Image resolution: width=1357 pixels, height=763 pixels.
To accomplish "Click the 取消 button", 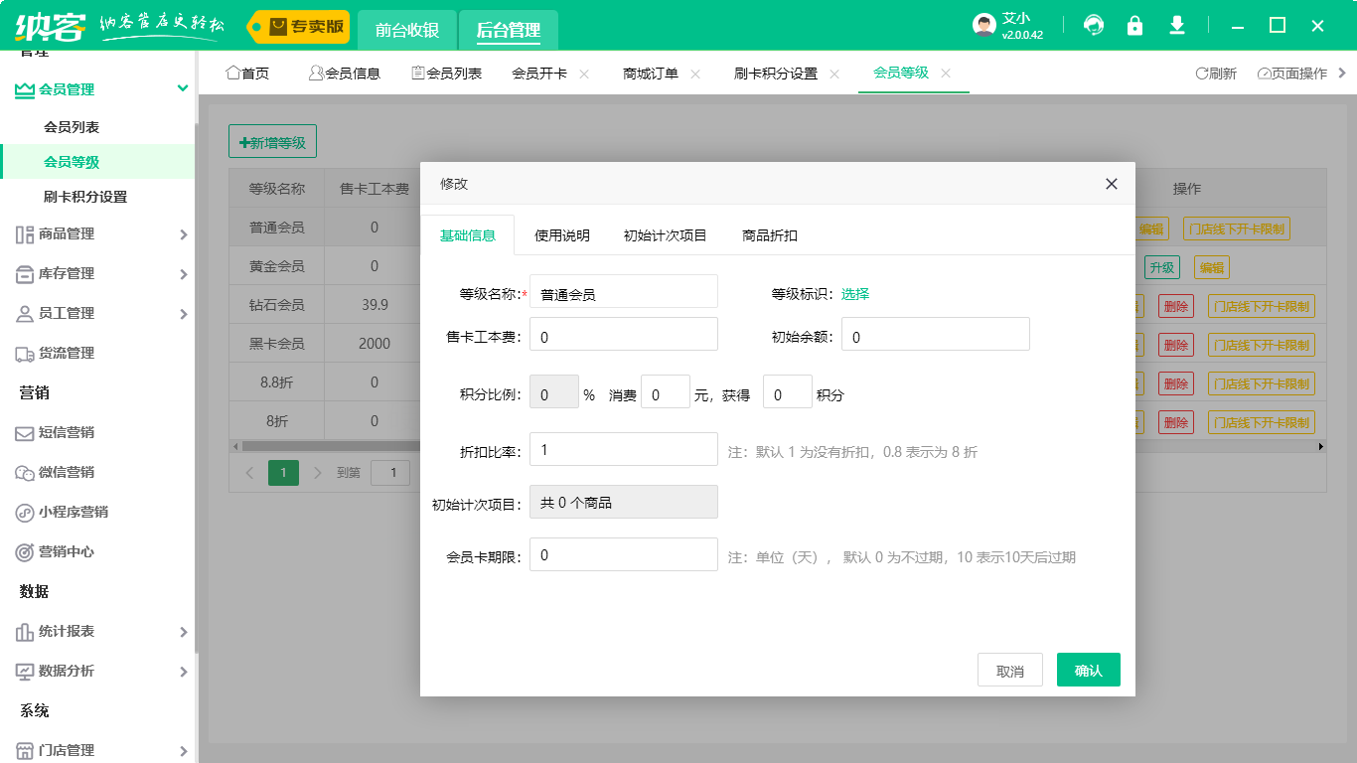I will (x=1009, y=671).
